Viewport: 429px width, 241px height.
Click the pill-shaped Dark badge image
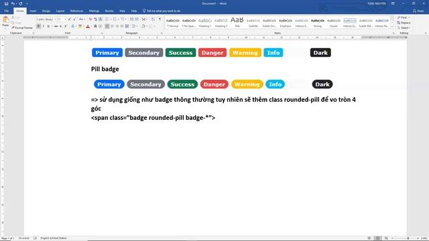[x=322, y=84]
